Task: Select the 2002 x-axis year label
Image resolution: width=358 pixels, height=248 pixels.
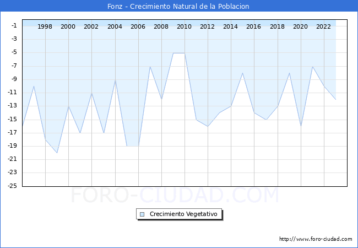Action: 91,26
